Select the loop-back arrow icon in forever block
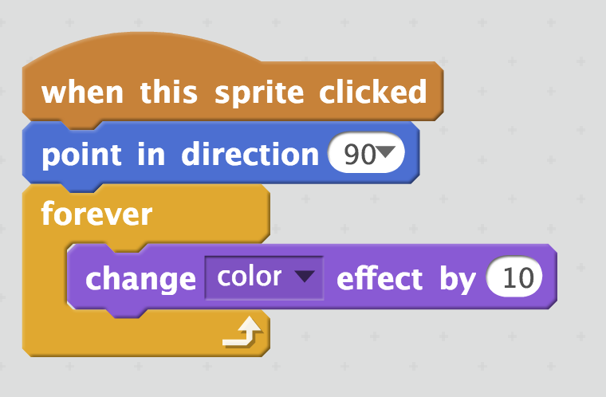The height and width of the screenshot is (397, 606). tap(242, 332)
